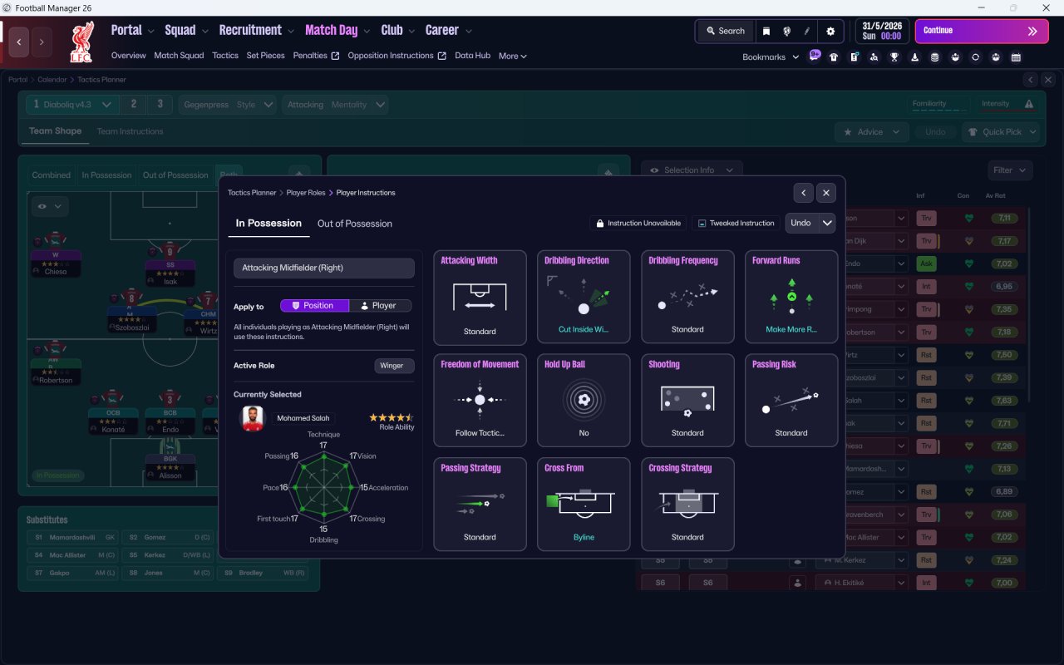This screenshot has width=1064, height=665.
Task: Open the Dribbling Frequency instruction card
Action: [x=687, y=298]
